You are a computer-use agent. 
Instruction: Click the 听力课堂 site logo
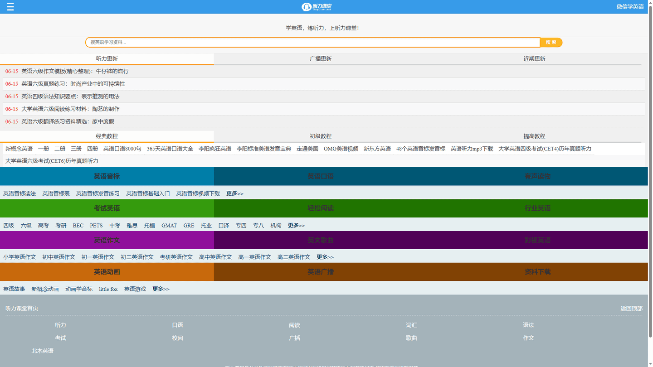(x=317, y=7)
